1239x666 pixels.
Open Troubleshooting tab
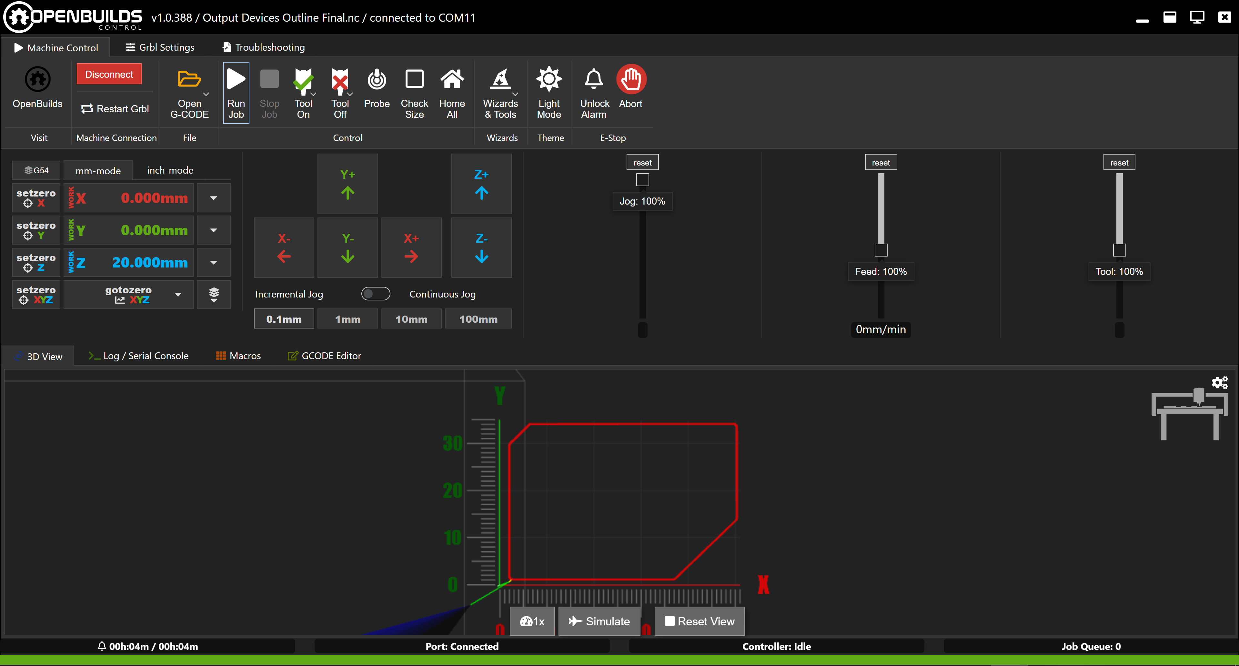click(x=264, y=47)
